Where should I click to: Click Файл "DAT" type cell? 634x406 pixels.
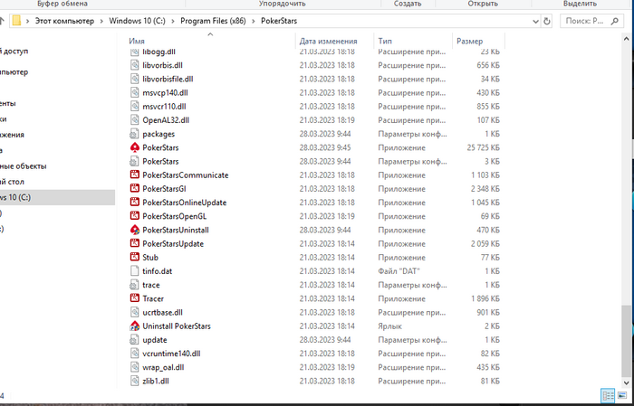(399, 271)
